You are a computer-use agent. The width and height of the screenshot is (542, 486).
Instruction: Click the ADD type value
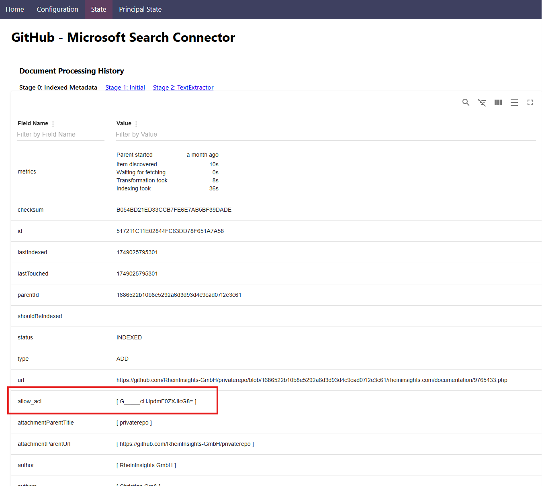point(123,359)
